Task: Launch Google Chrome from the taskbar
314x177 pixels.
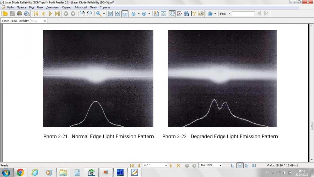Action: click(x=20, y=172)
